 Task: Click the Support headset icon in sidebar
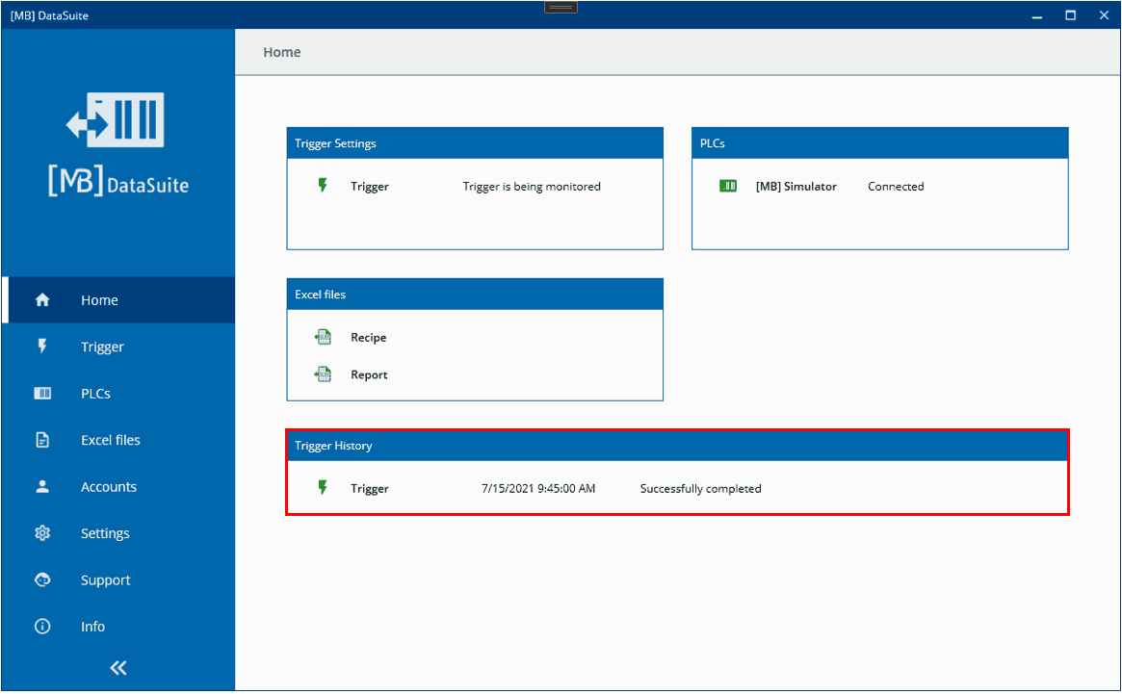(x=42, y=579)
